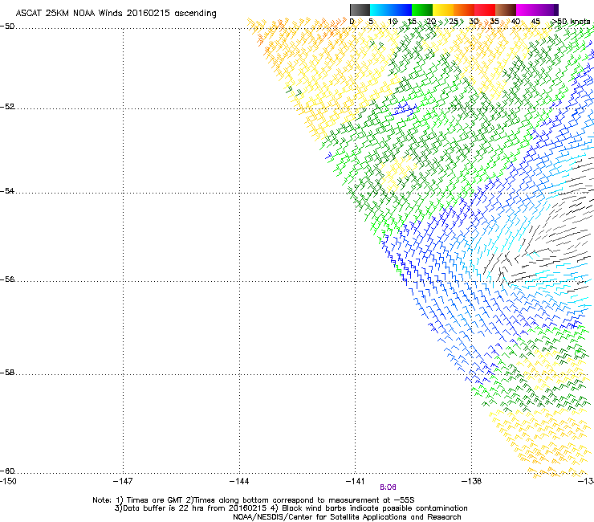The image size is (594, 522).
Task: Click the 'NOAA/NESDIS/Center for Satellite Applications and Research' credit
Action: 347,517
